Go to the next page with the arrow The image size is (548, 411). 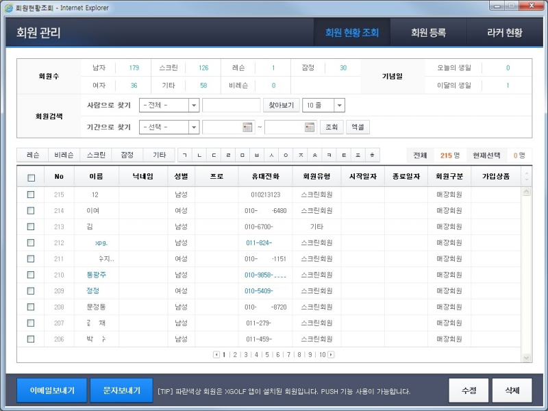pos(331,353)
